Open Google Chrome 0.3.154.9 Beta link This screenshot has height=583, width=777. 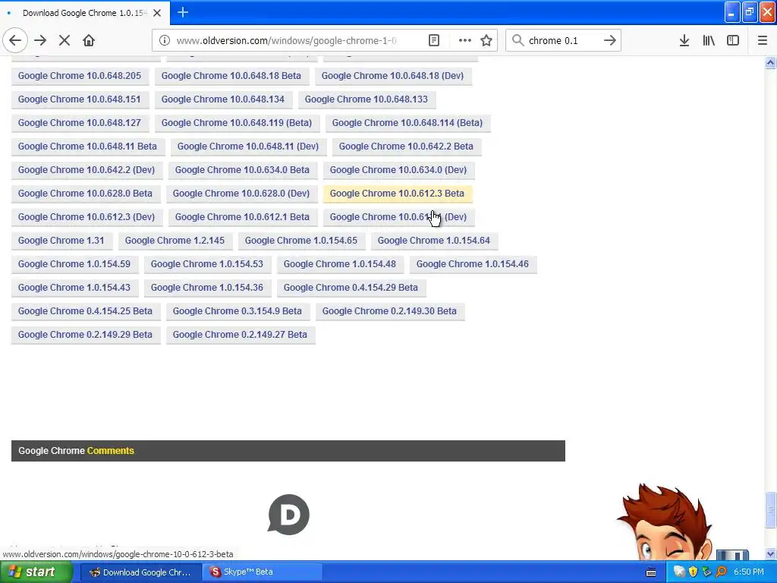tap(238, 311)
